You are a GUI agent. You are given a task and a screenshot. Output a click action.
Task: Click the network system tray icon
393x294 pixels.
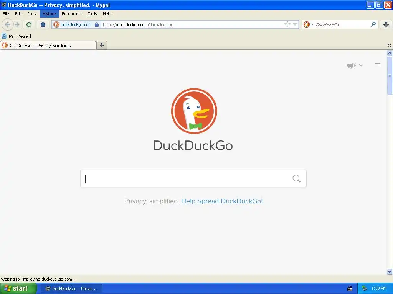[x=364, y=289]
